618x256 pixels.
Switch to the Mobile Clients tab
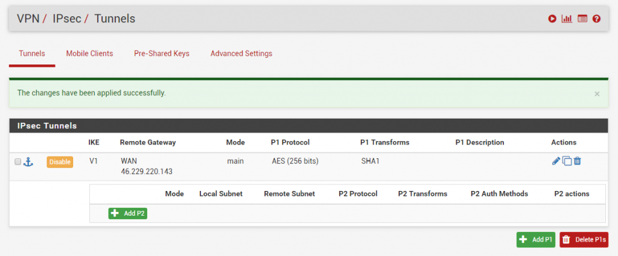click(x=89, y=54)
